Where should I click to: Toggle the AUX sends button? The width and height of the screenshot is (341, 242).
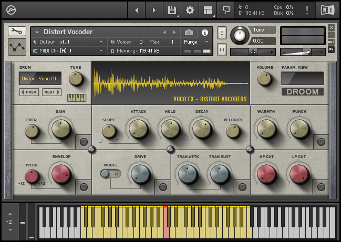pos(331,42)
